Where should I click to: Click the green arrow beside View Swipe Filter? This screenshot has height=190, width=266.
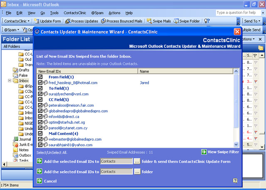coord(204,152)
